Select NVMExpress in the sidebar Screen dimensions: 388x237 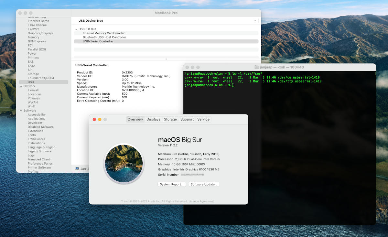click(x=37, y=41)
